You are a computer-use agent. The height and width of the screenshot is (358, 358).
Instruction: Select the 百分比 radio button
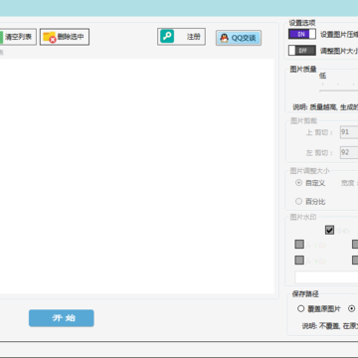(298, 201)
